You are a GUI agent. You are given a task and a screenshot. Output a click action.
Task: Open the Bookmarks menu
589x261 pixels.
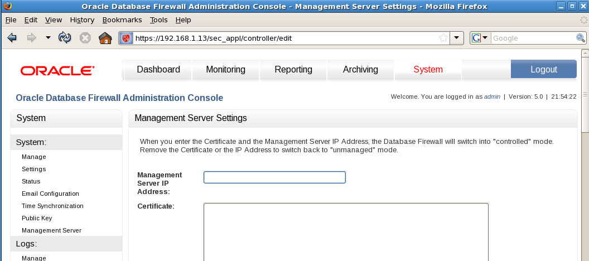(122, 20)
